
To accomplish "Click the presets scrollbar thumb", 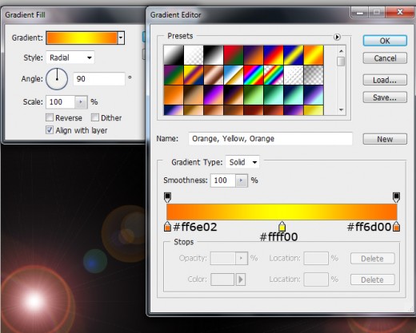I will 341,61.
